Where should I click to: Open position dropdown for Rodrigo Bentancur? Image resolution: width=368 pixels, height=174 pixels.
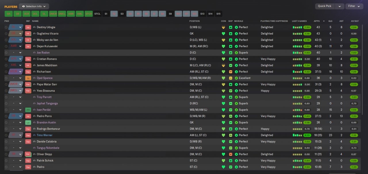(x=16, y=129)
